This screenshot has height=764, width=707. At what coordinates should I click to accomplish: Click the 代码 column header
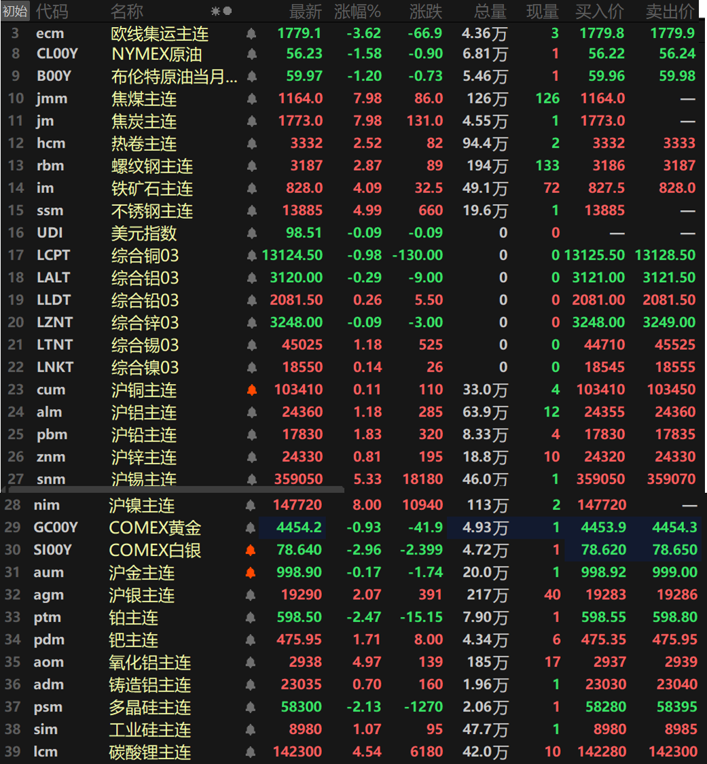click(52, 11)
